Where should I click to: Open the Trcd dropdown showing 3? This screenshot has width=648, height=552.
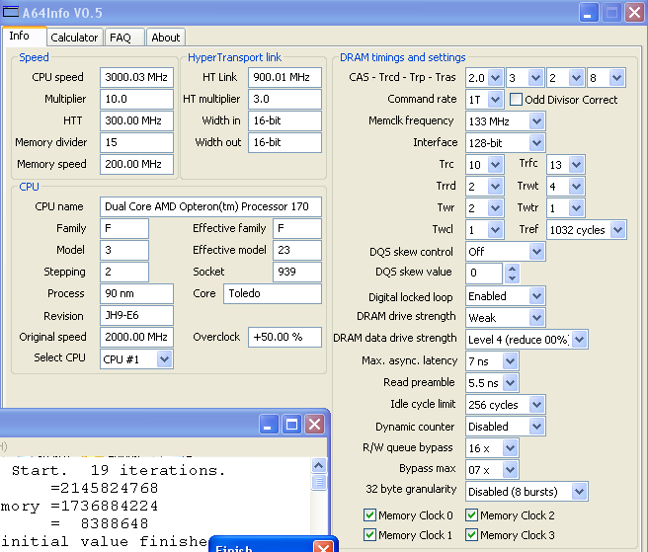535,78
